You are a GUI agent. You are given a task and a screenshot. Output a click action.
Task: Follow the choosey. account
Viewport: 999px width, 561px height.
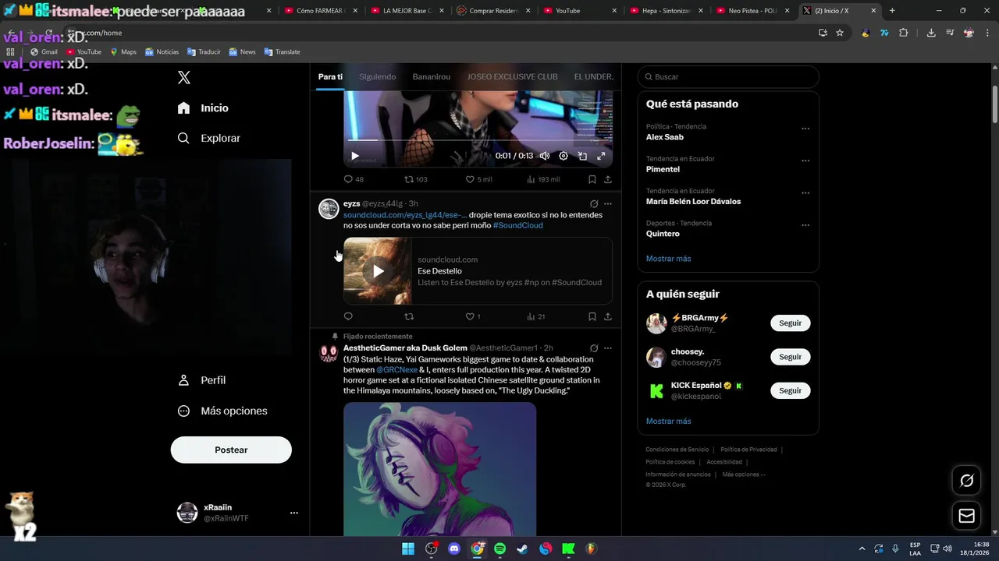[x=790, y=357]
